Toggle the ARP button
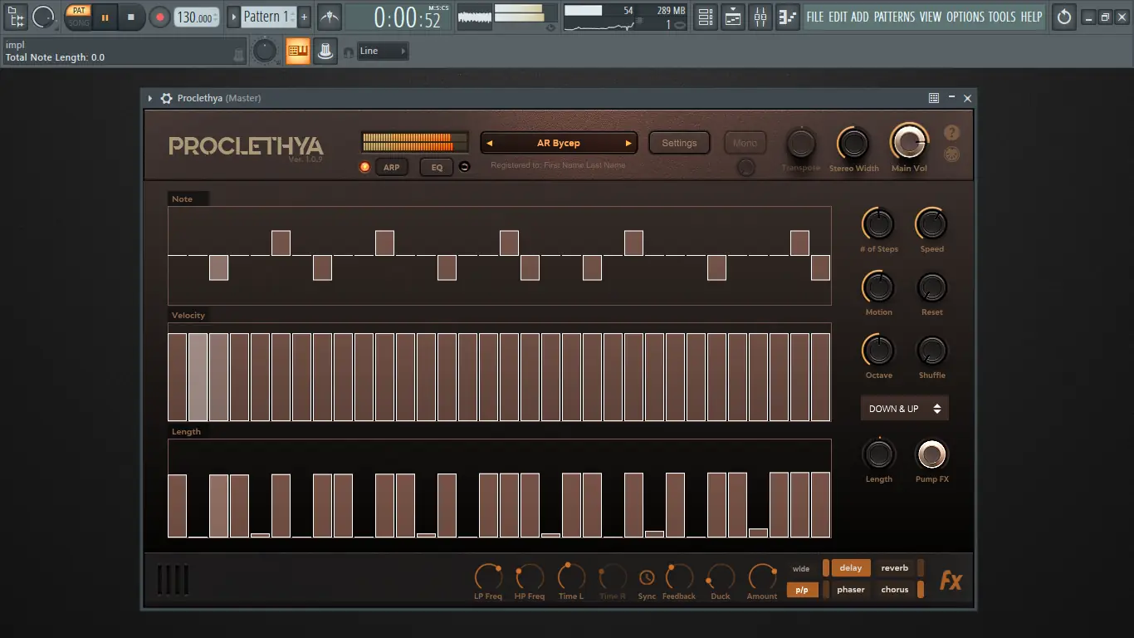Viewport: 1134px width, 638px height. (391, 167)
